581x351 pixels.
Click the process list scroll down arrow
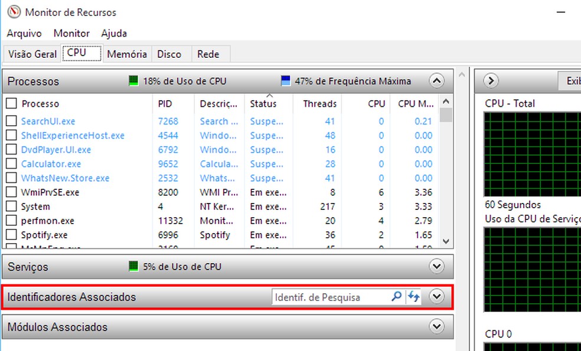pos(446,241)
